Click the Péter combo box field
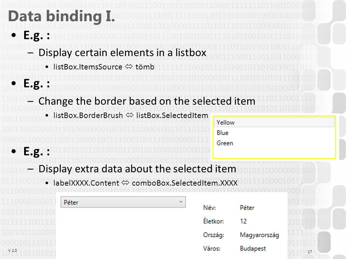 [123, 202]
